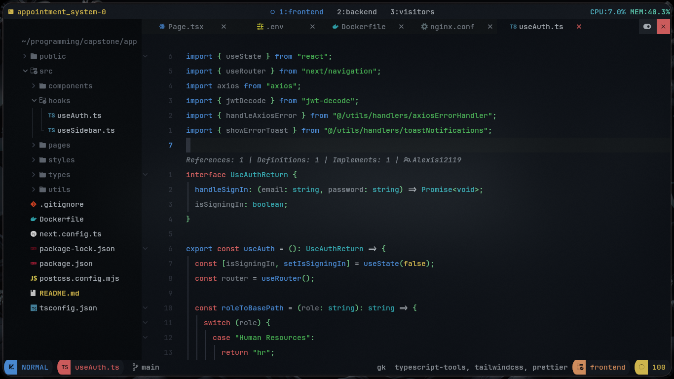
Task: Expand the utils folder
Action: 34,189
